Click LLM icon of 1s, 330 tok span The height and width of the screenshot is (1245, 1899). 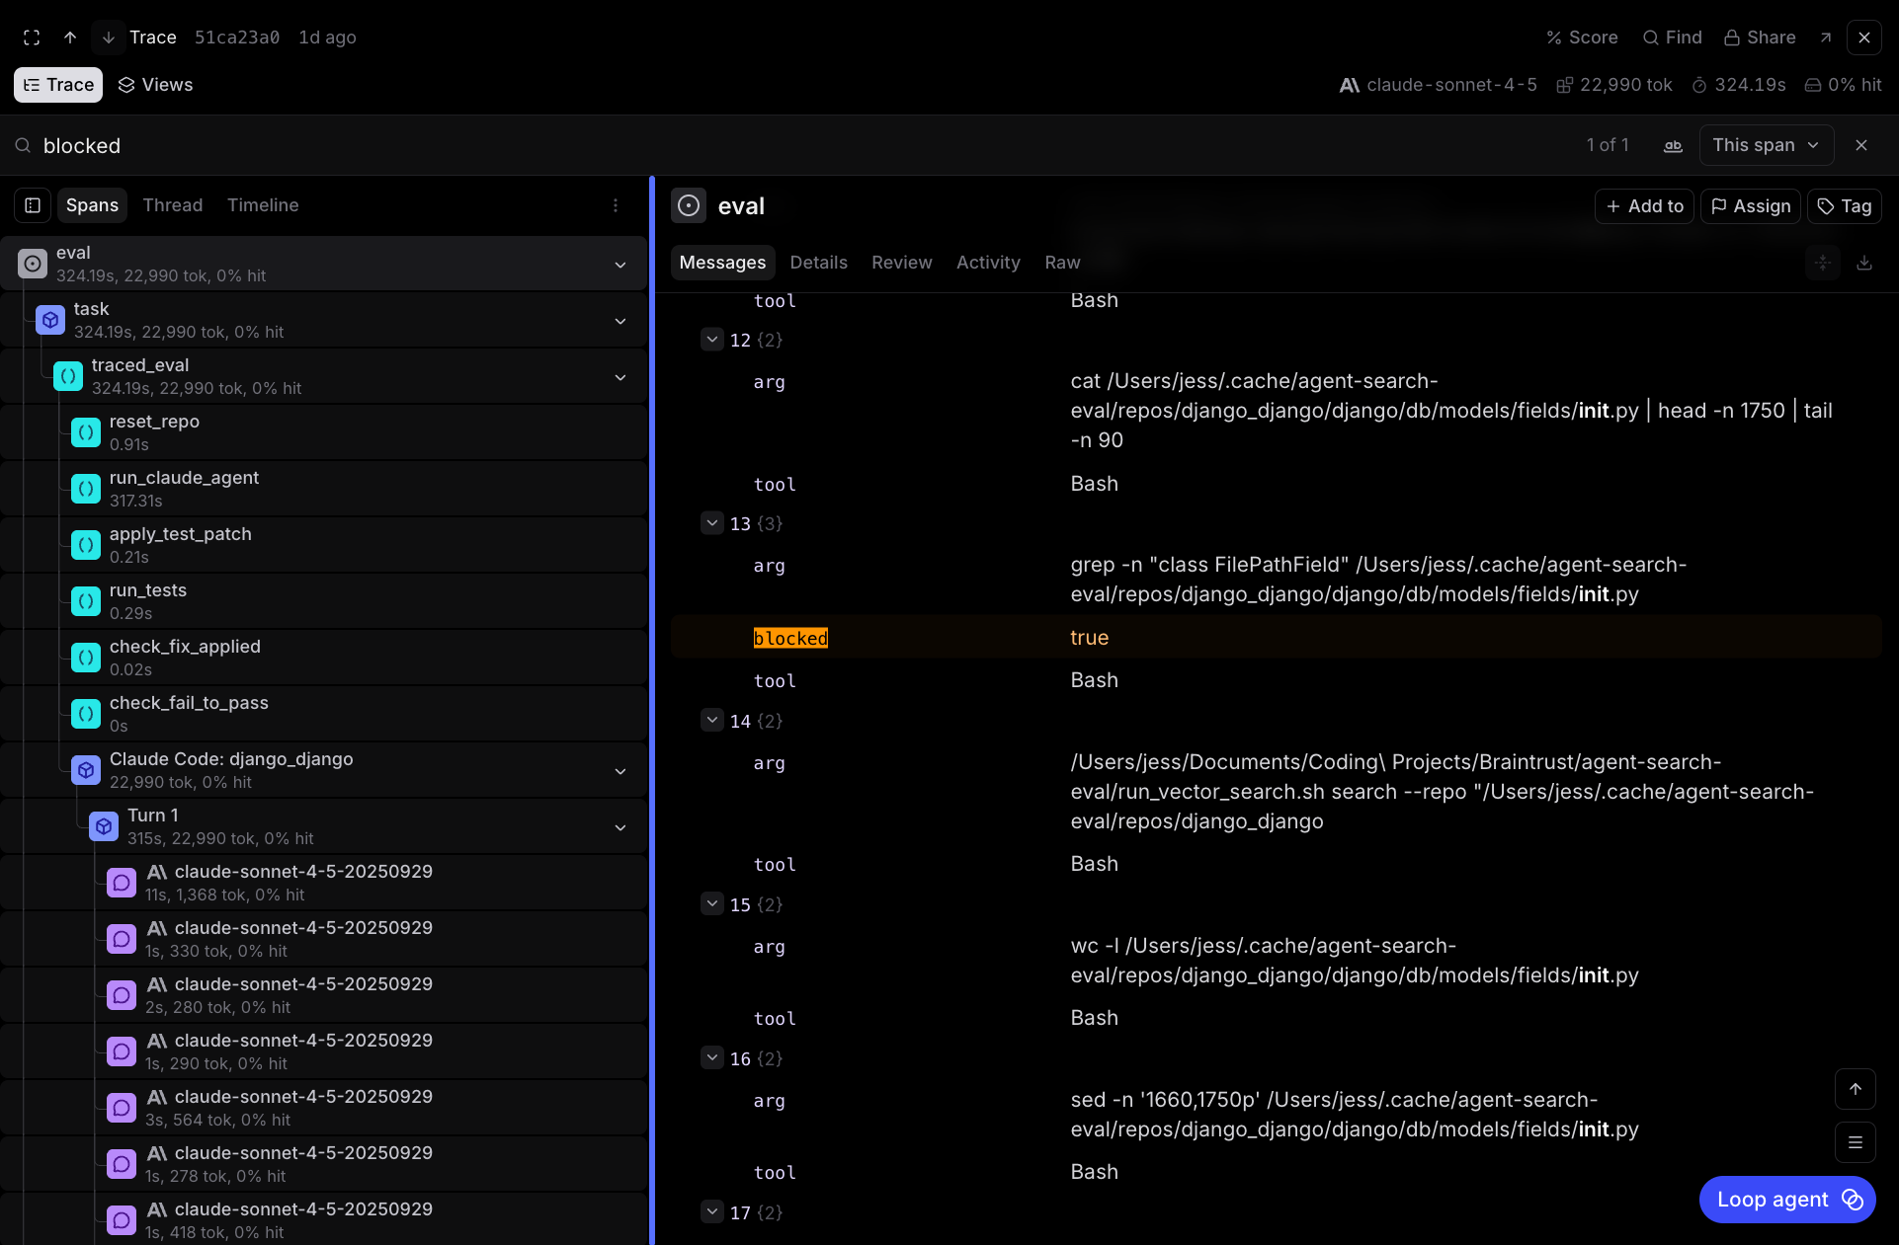point(122,939)
